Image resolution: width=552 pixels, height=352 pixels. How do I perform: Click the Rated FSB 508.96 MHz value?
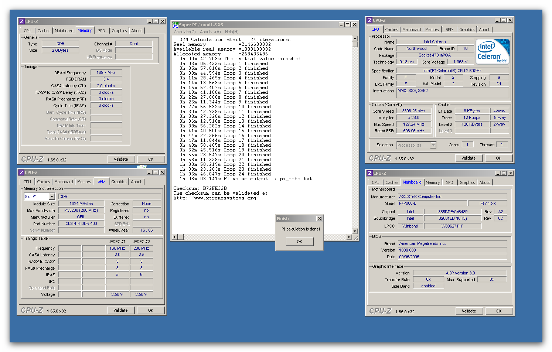coord(414,131)
